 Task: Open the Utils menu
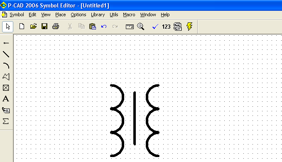tap(114, 15)
